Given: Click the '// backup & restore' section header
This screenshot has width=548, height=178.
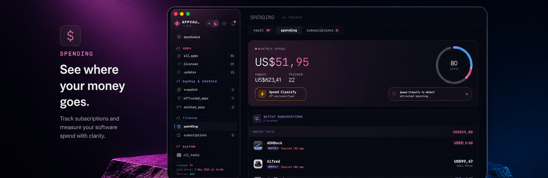Looking at the screenshot, I should pyautogui.click(x=197, y=81).
